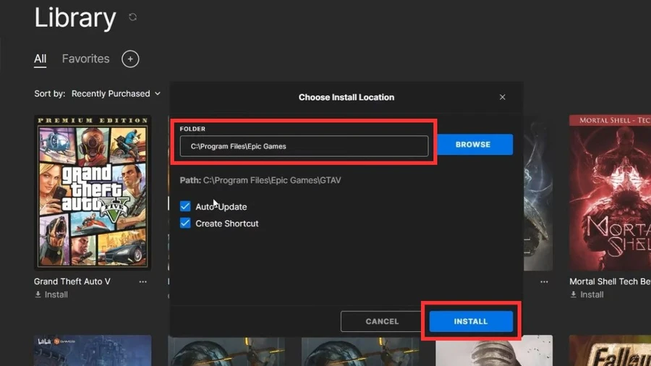Screen dimensions: 651x366
Task: Refresh the Library with the reload icon
Action: pos(132,17)
